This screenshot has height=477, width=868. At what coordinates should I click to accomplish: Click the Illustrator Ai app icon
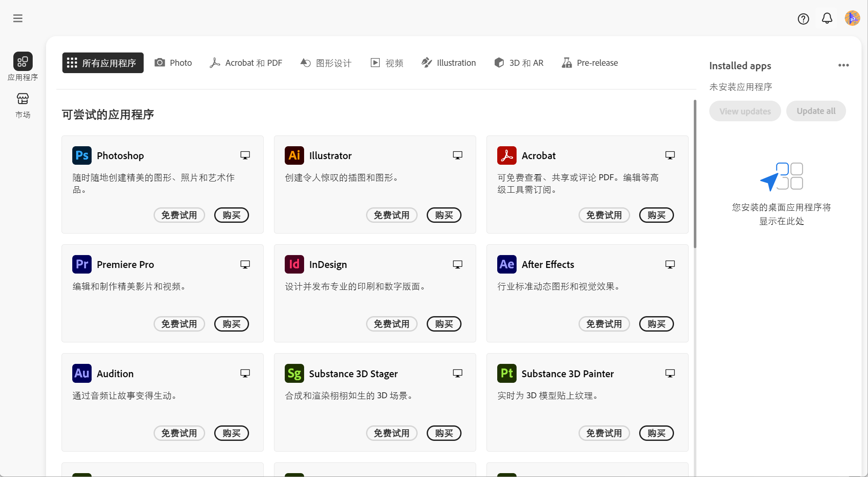(294, 156)
